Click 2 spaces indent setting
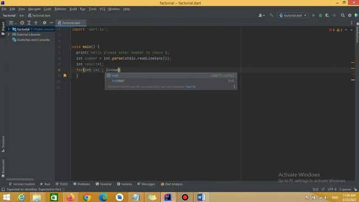 point(345,190)
